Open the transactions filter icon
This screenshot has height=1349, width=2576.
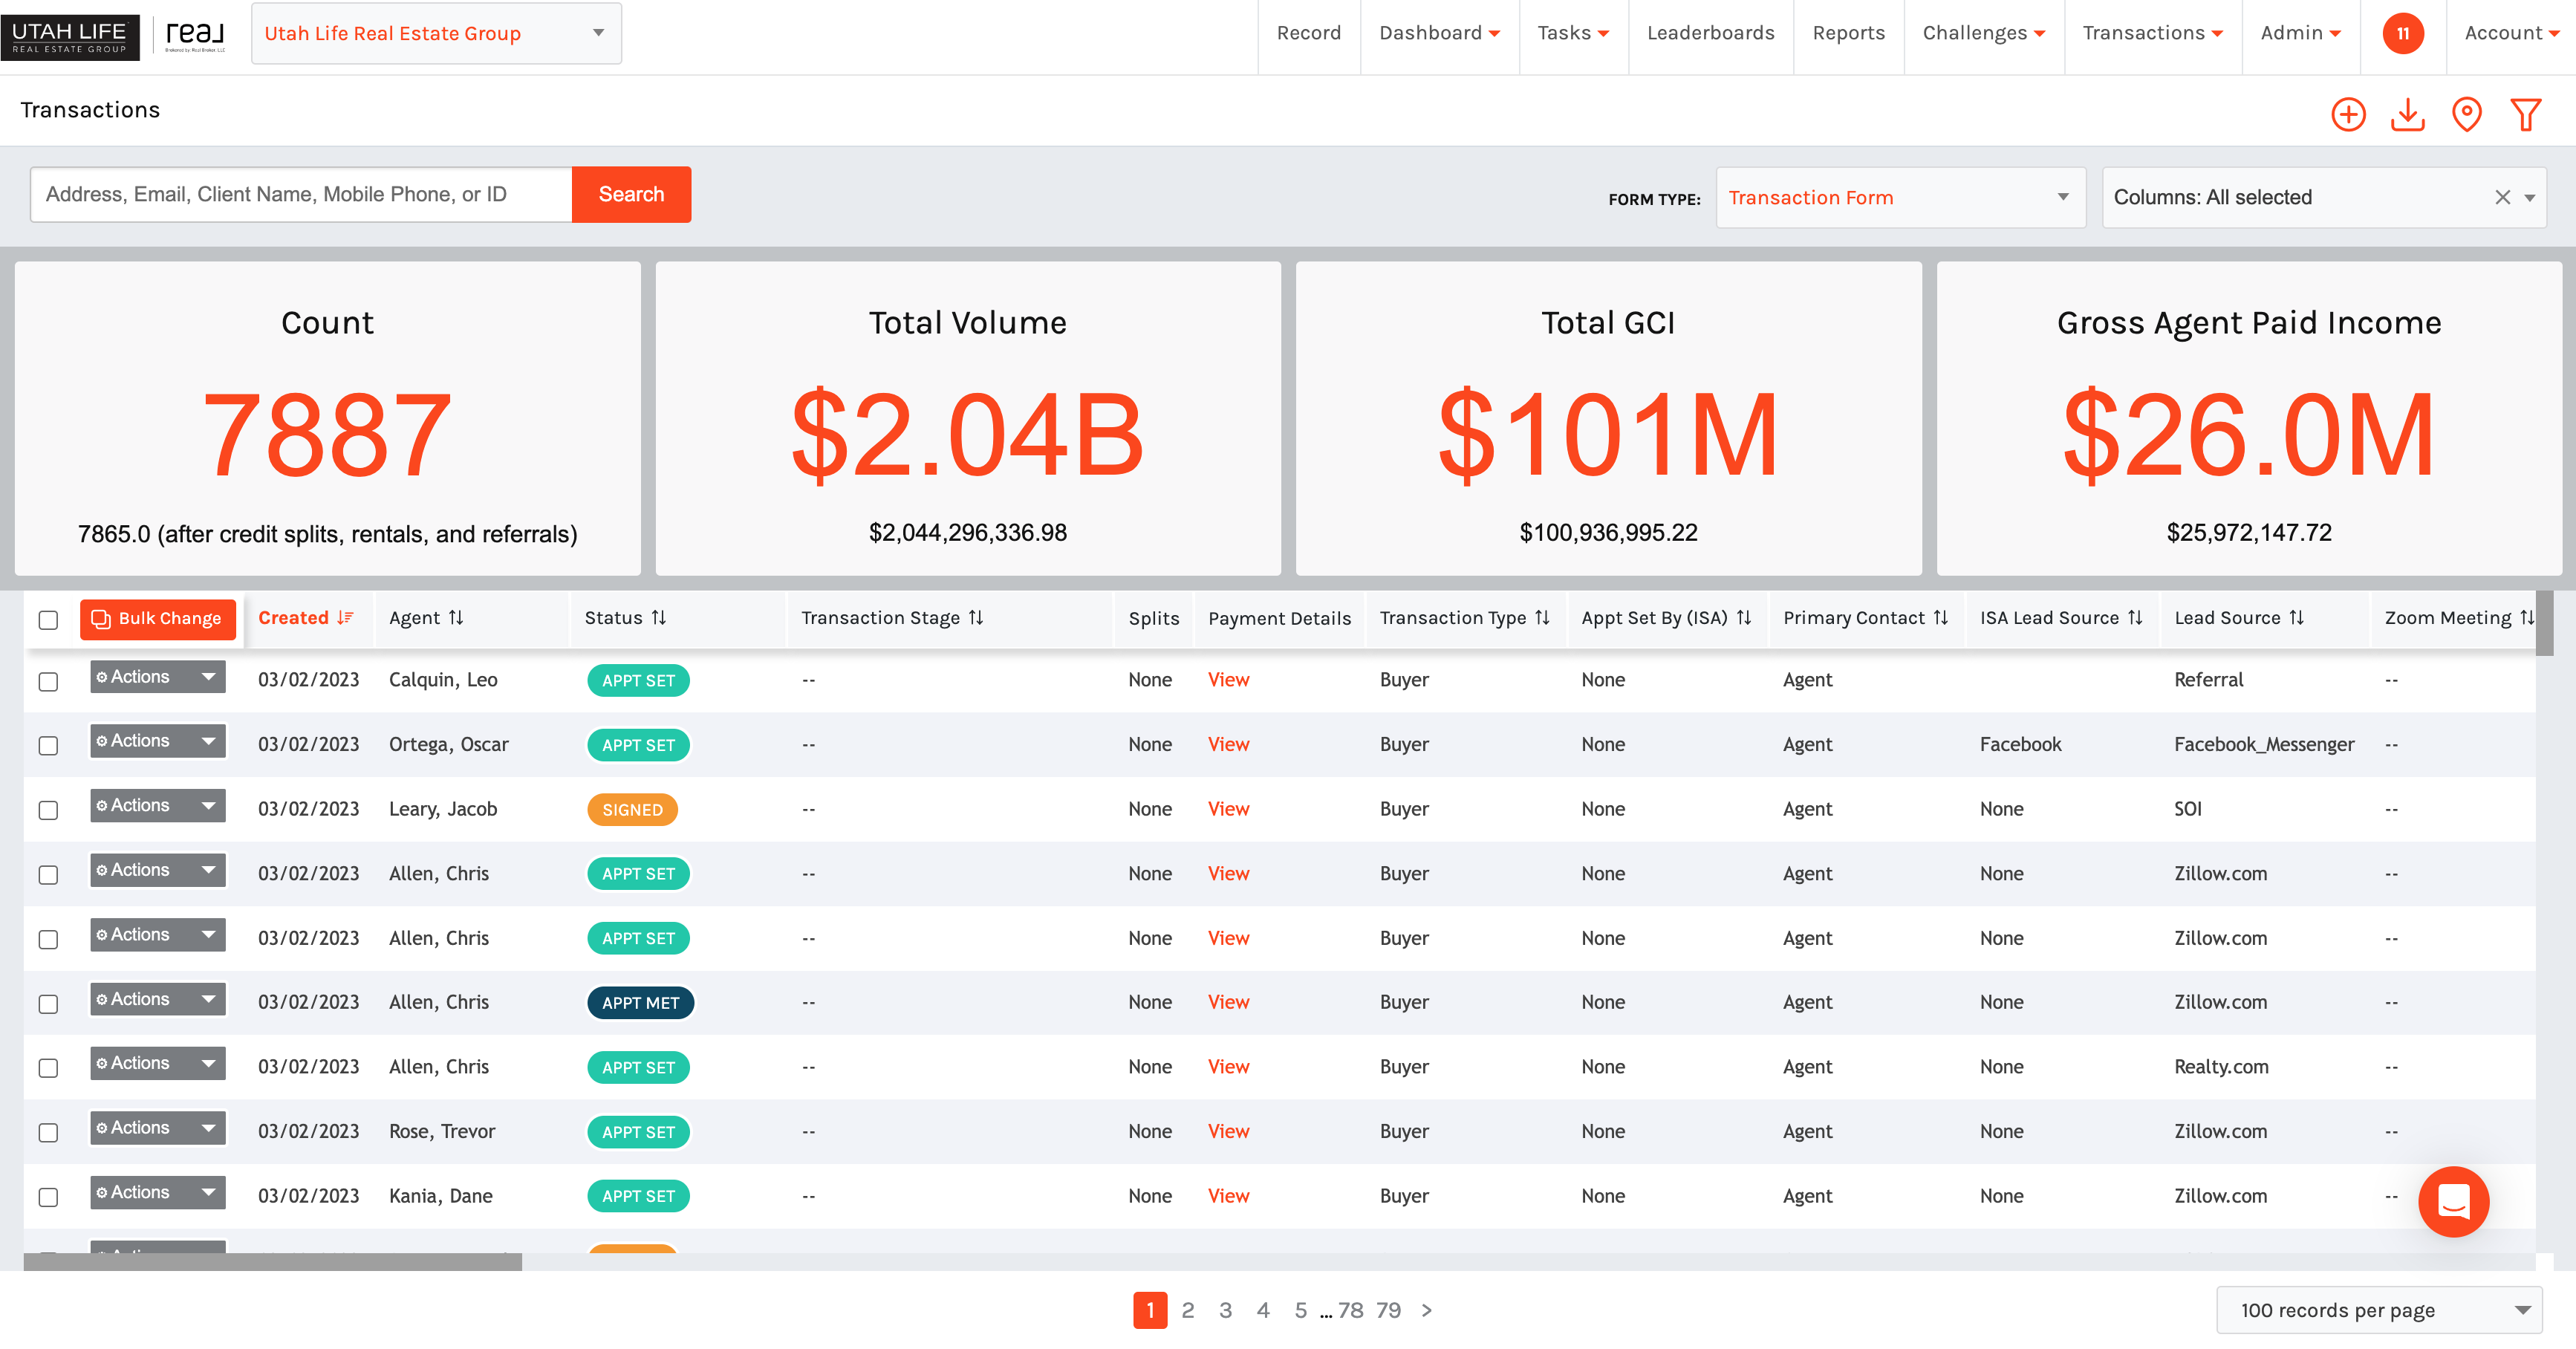(2526, 114)
